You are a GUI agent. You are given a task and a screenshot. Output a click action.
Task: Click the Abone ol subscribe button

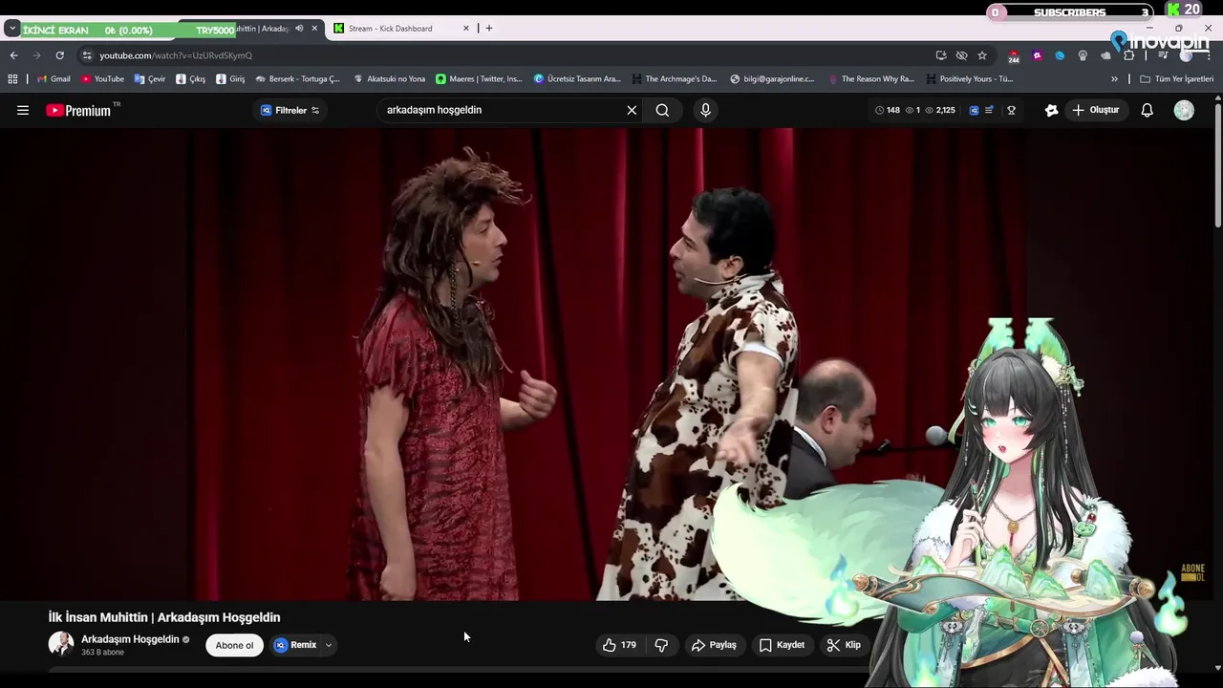click(234, 645)
